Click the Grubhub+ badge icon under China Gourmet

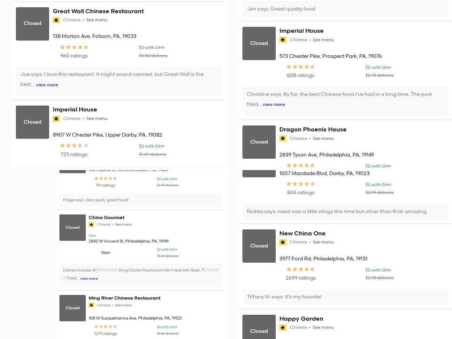(92, 224)
